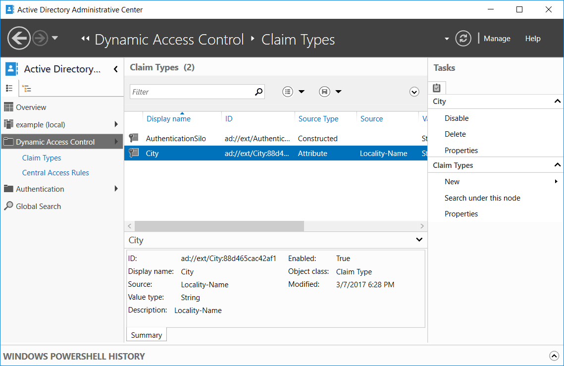
Task: Open Claim Types in navigation pane
Action: click(x=42, y=157)
